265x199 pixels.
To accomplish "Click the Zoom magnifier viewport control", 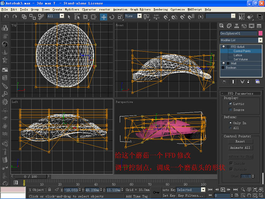I will [x=243, y=190].
